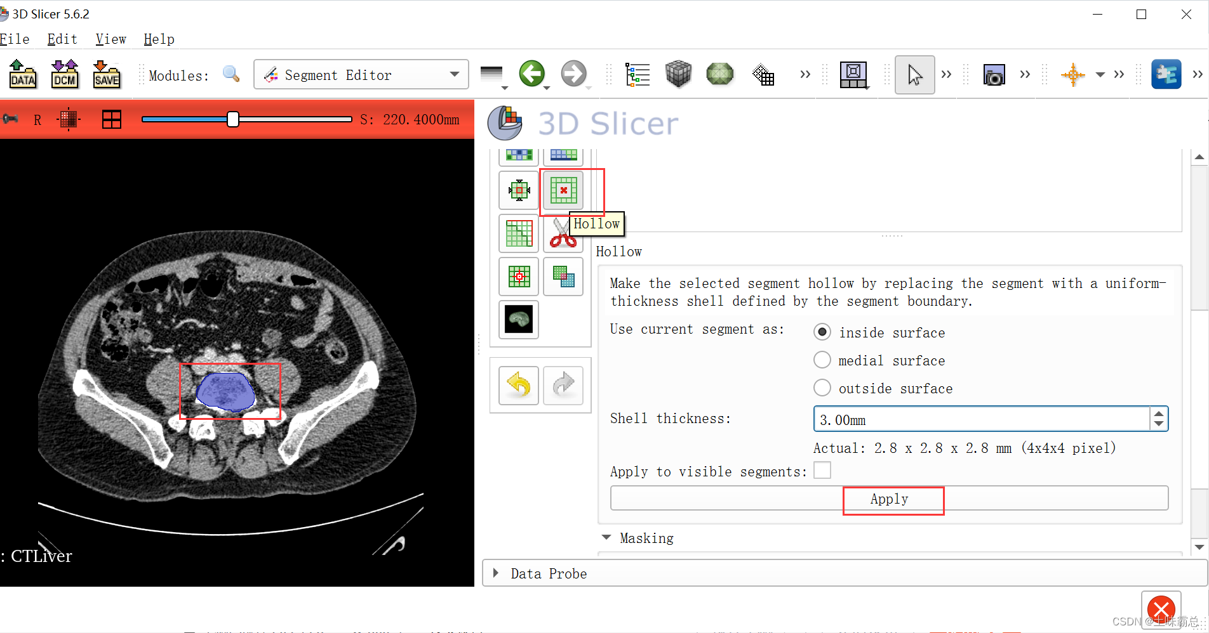Viewport: 1209px width, 633px height.
Task: Open the Data subject hierarchy module icon
Action: (638, 75)
